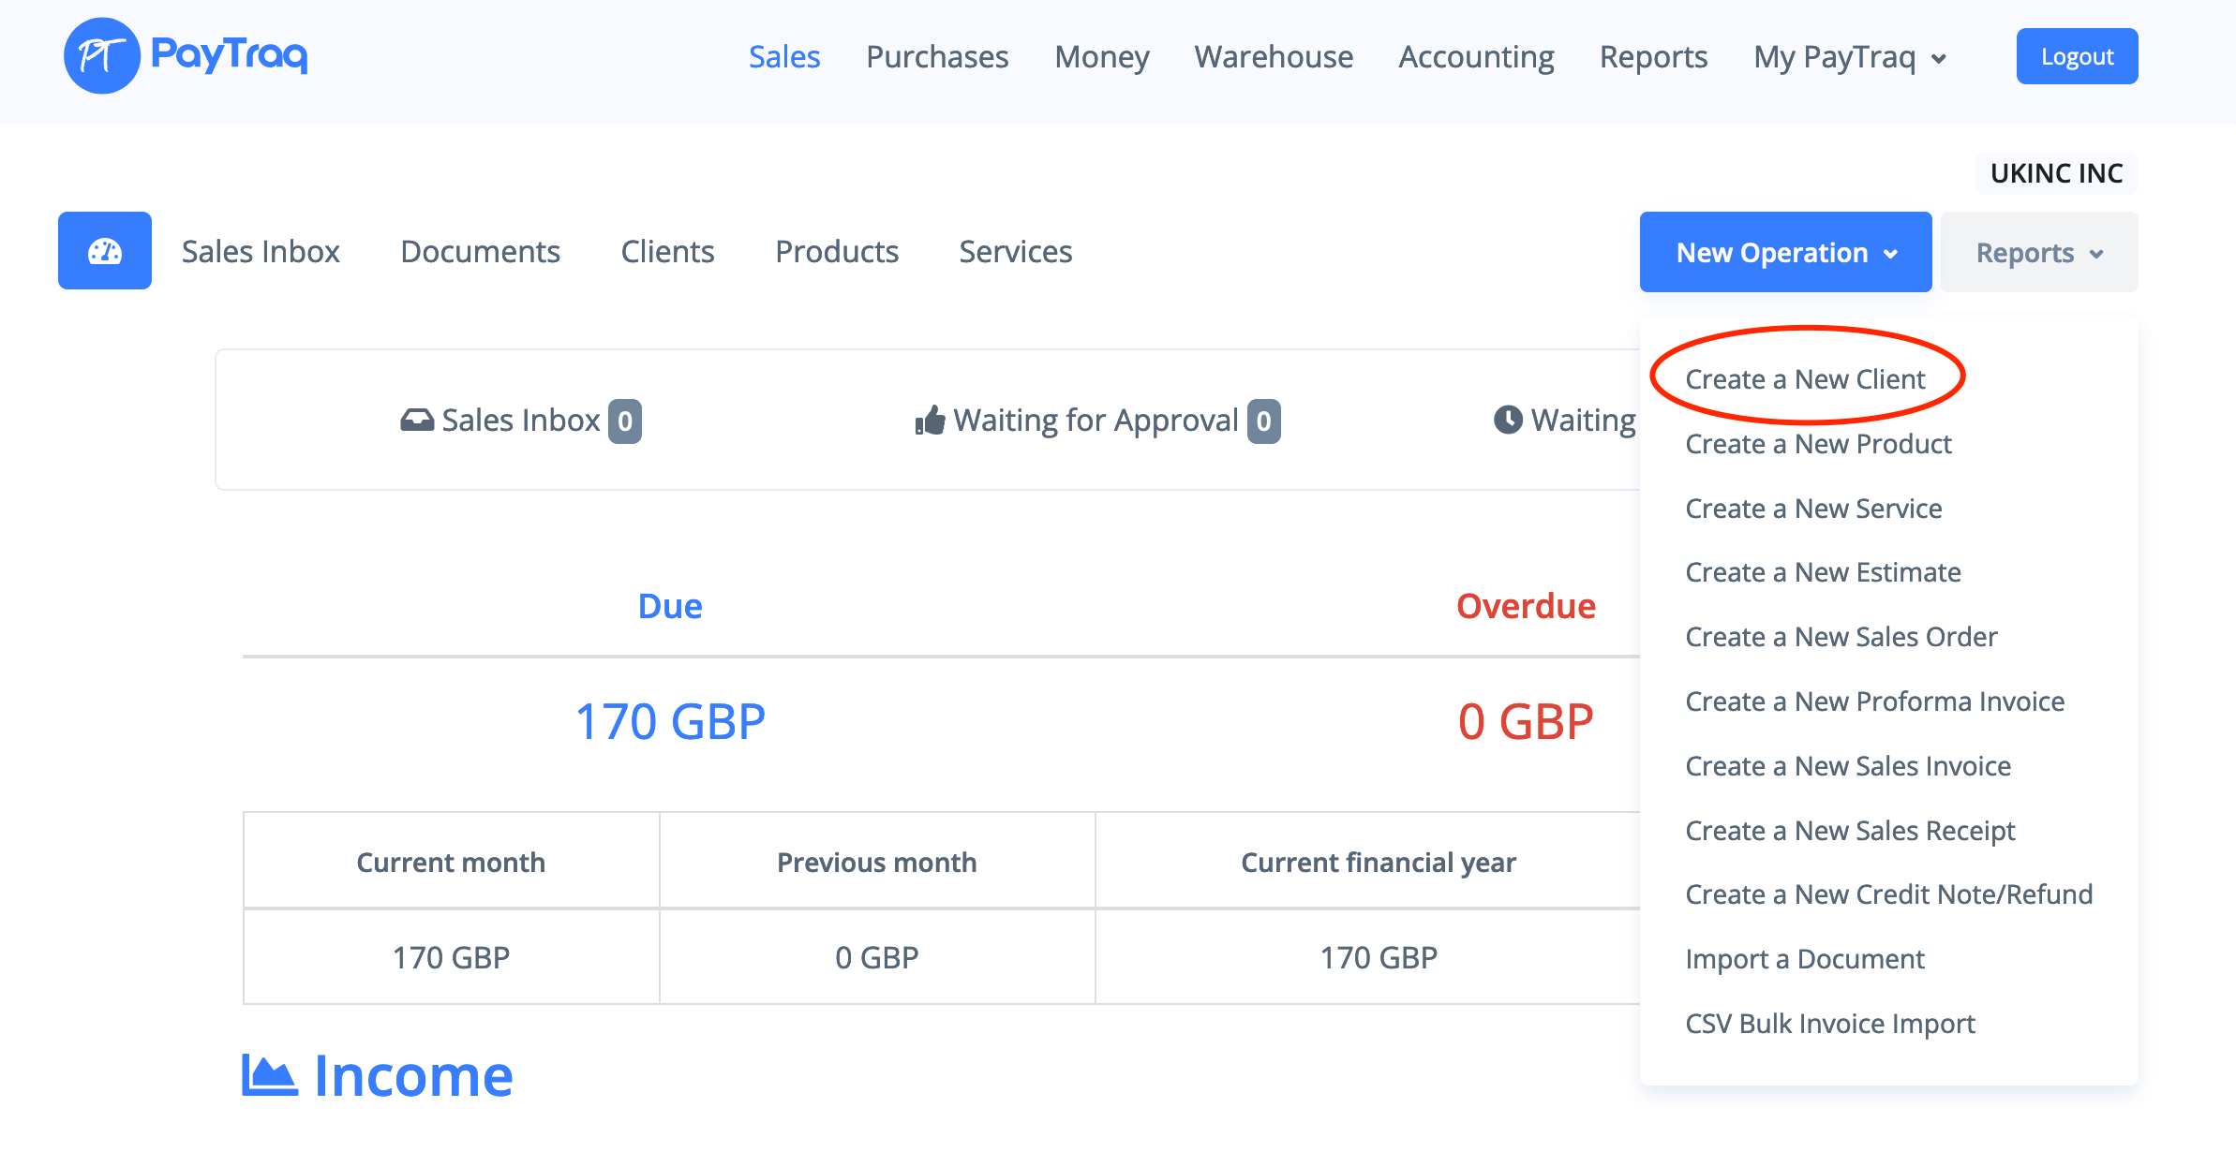
Task: Select Create a New Product
Action: pos(1818,444)
